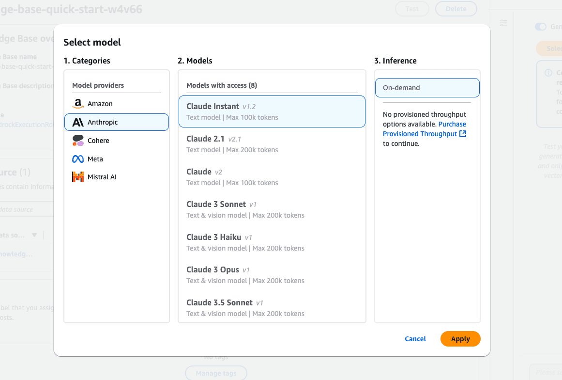Image resolution: width=562 pixels, height=380 pixels.
Task: Click the info icon in right panel
Action: pyautogui.click(x=548, y=73)
